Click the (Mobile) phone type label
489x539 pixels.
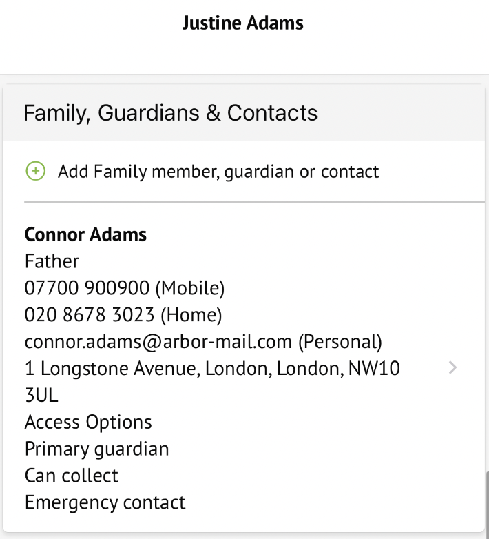194,288
